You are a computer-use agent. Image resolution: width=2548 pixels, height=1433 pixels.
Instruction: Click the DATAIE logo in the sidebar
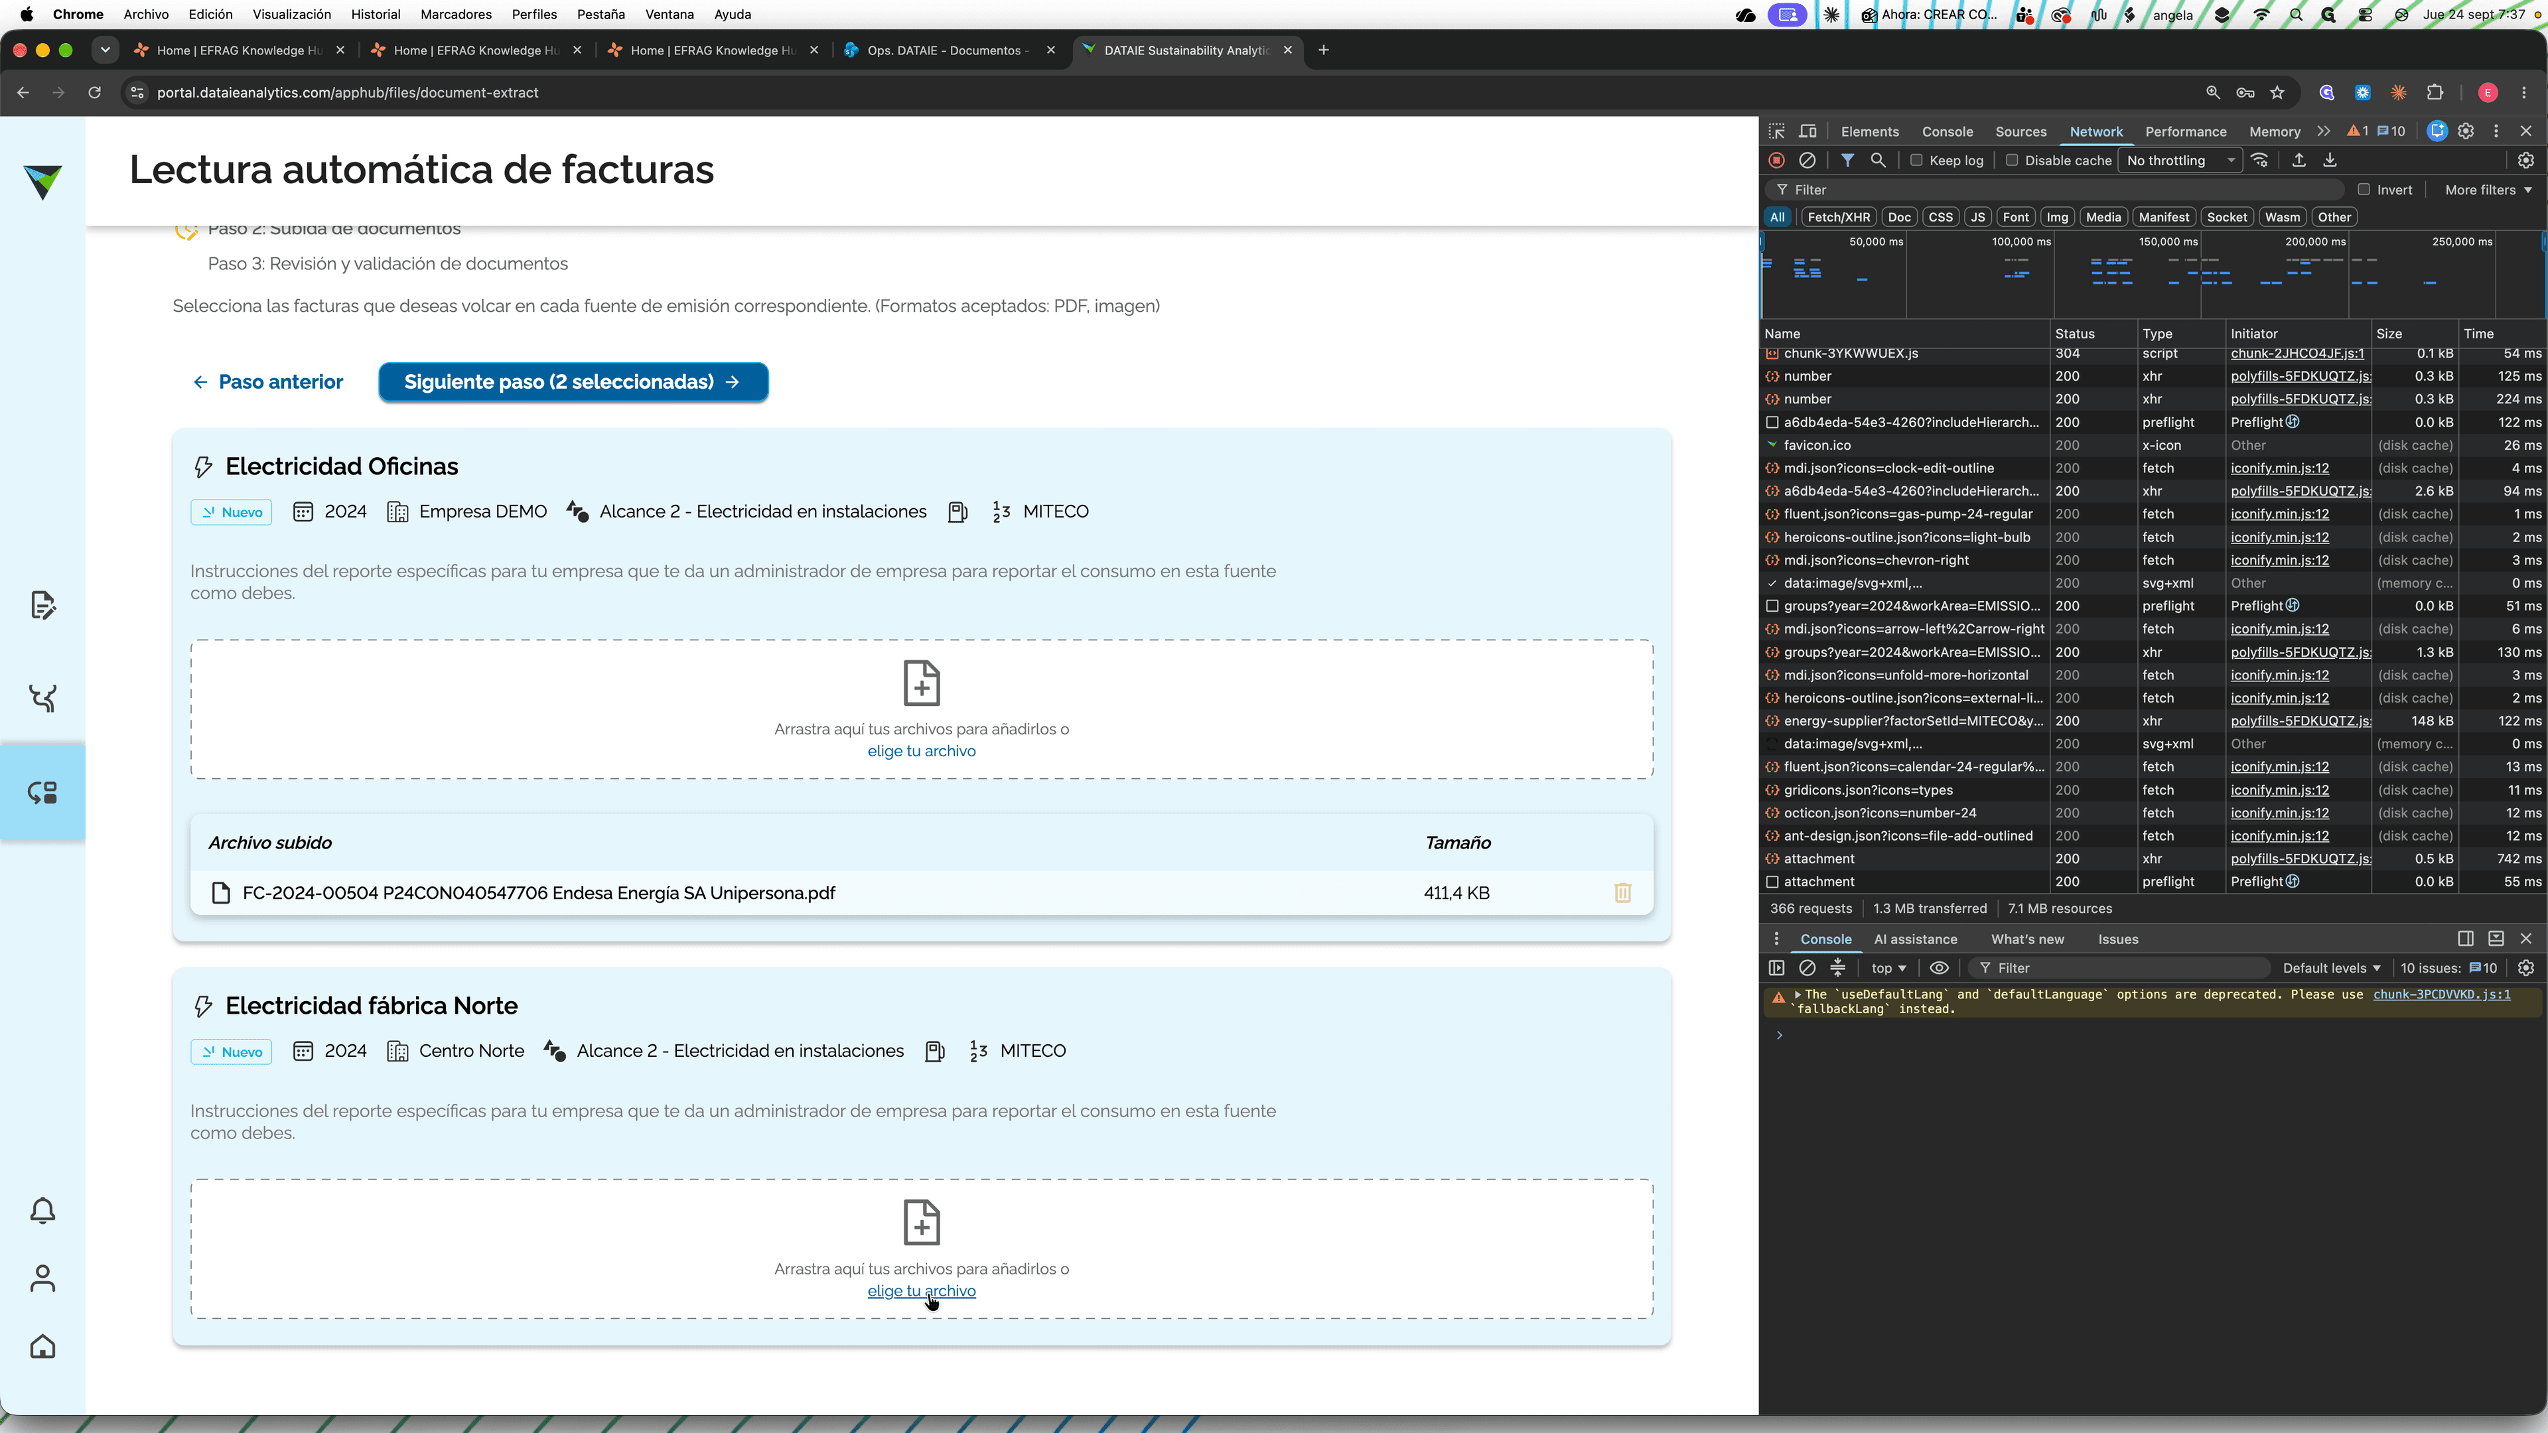click(42, 181)
